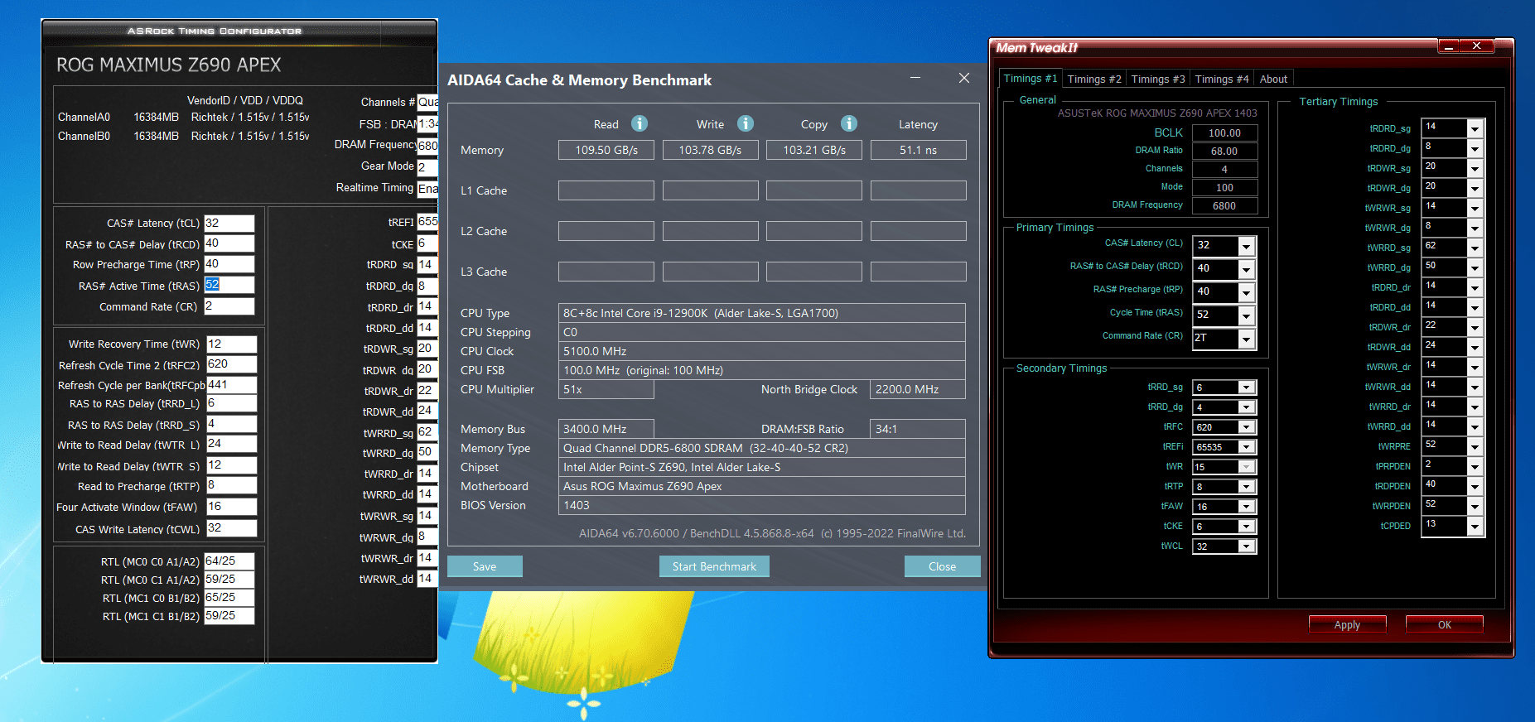Image resolution: width=1535 pixels, height=722 pixels.
Task: Click RAS# to CAS# Delay (tRCD) field in ASRock
Action: point(229,243)
